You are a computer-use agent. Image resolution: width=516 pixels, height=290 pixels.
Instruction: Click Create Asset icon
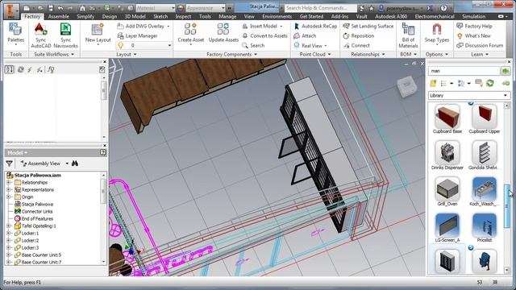190,29
